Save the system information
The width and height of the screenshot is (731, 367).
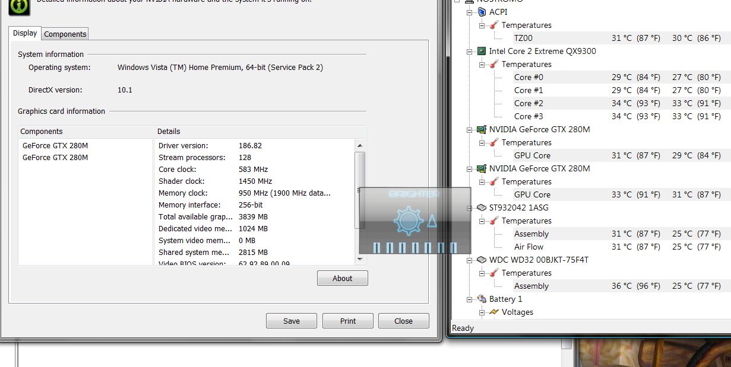coord(292,321)
